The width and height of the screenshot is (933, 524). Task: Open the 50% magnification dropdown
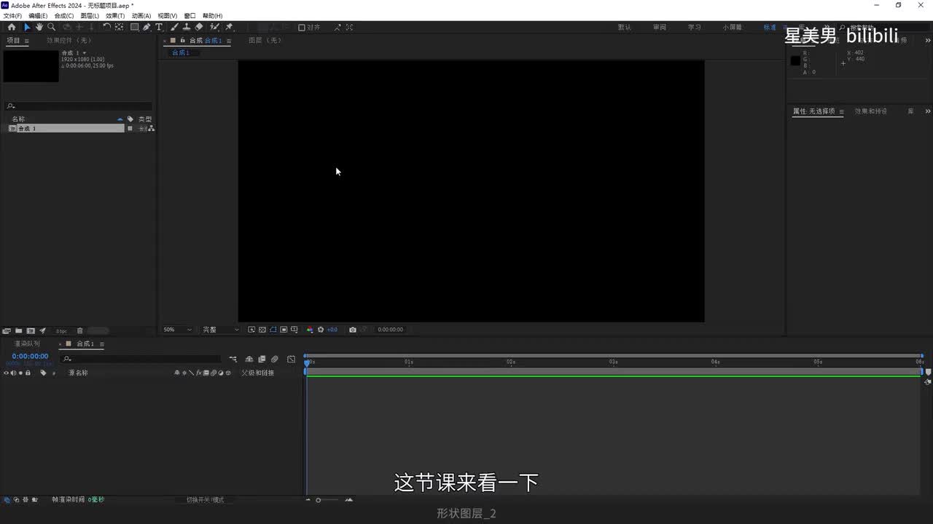tap(177, 330)
